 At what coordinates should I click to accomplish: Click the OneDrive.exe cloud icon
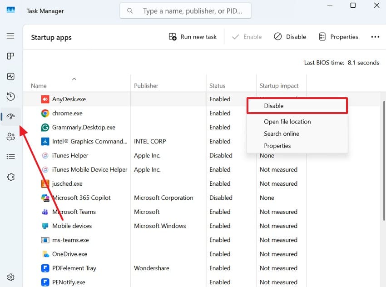(x=45, y=254)
